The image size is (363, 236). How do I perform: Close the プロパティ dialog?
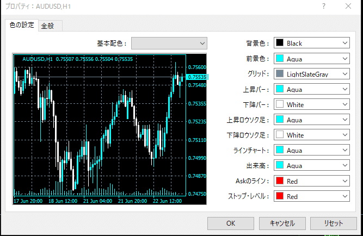pos(348,6)
